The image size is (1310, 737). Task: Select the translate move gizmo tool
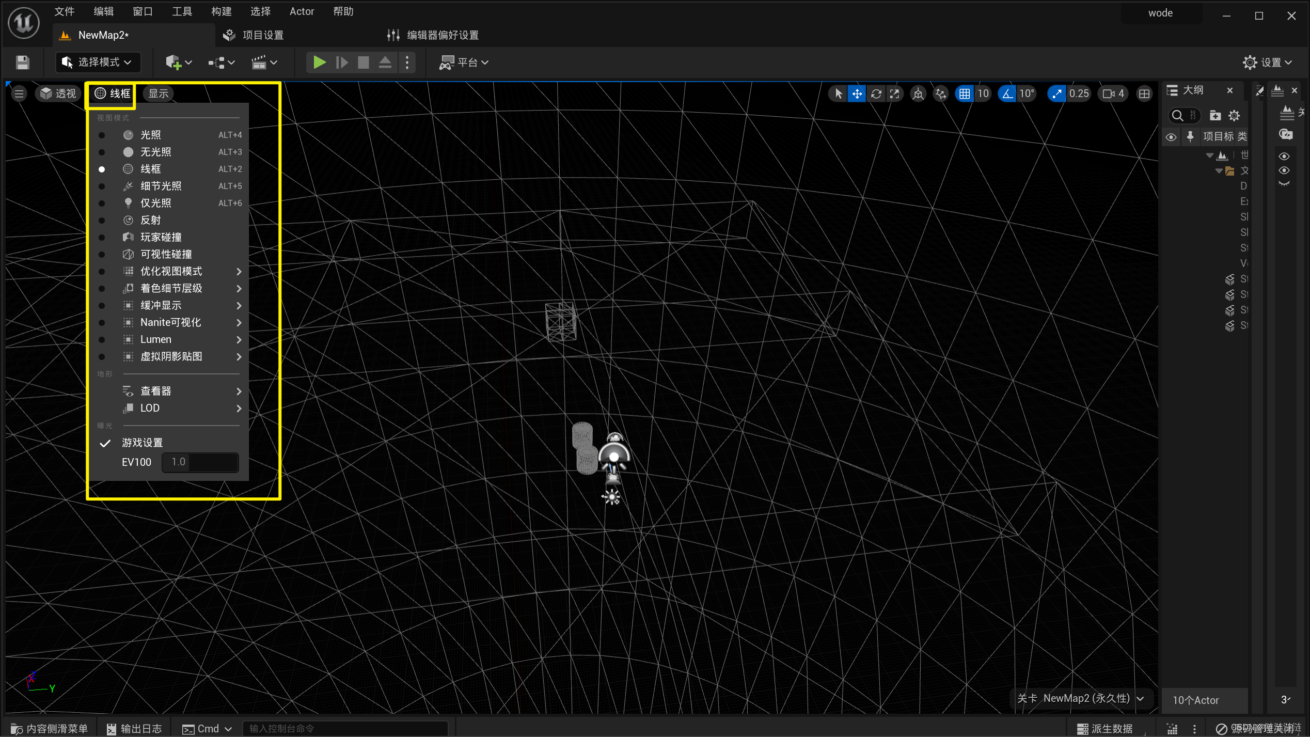click(857, 93)
